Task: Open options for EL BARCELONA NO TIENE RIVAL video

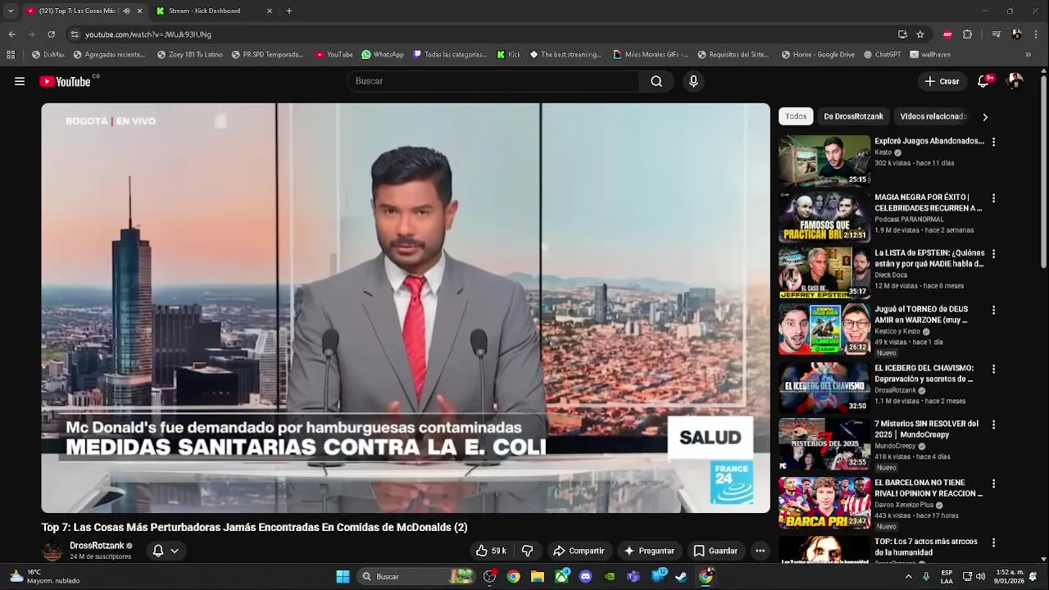Action: click(993, 483)
